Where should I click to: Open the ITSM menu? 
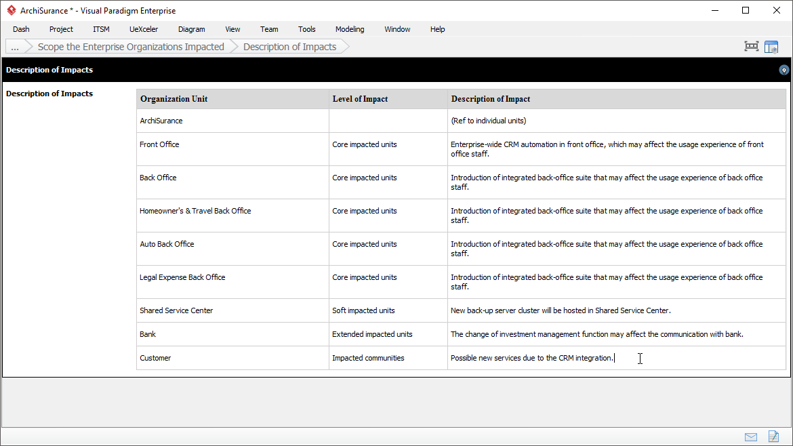(x=101, y=29)
